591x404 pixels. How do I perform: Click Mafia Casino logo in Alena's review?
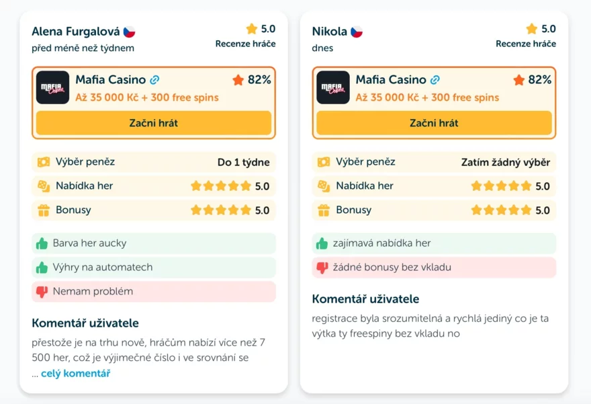point(52,87)
